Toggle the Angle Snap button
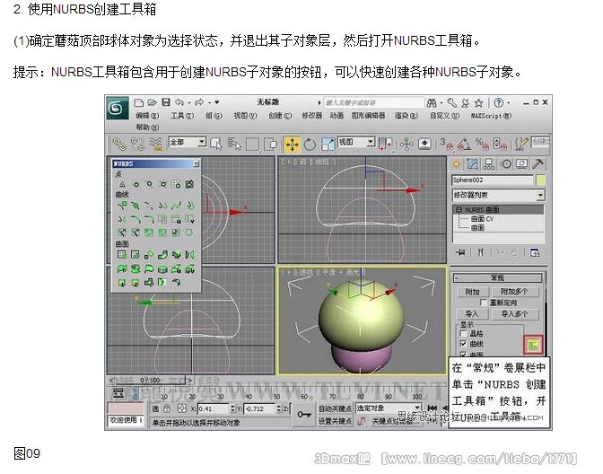603x474 pixels. 464,144
